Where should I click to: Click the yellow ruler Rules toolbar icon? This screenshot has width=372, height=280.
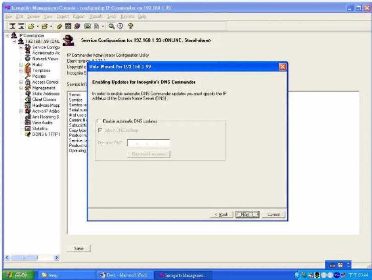point(60,26)
